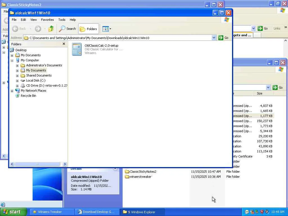
Task: Open the Help menu
Action: click(73, 20)
